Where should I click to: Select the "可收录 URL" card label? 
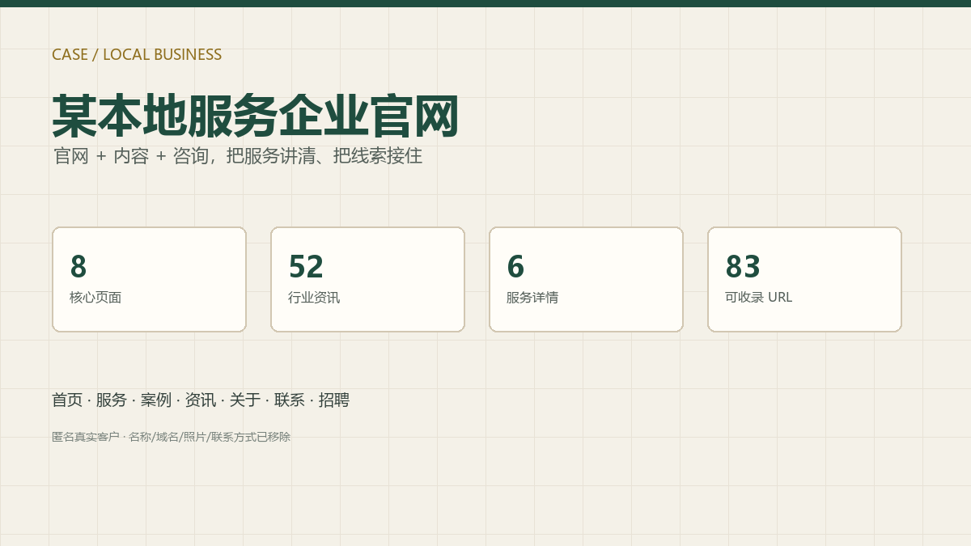pos(758,297)
